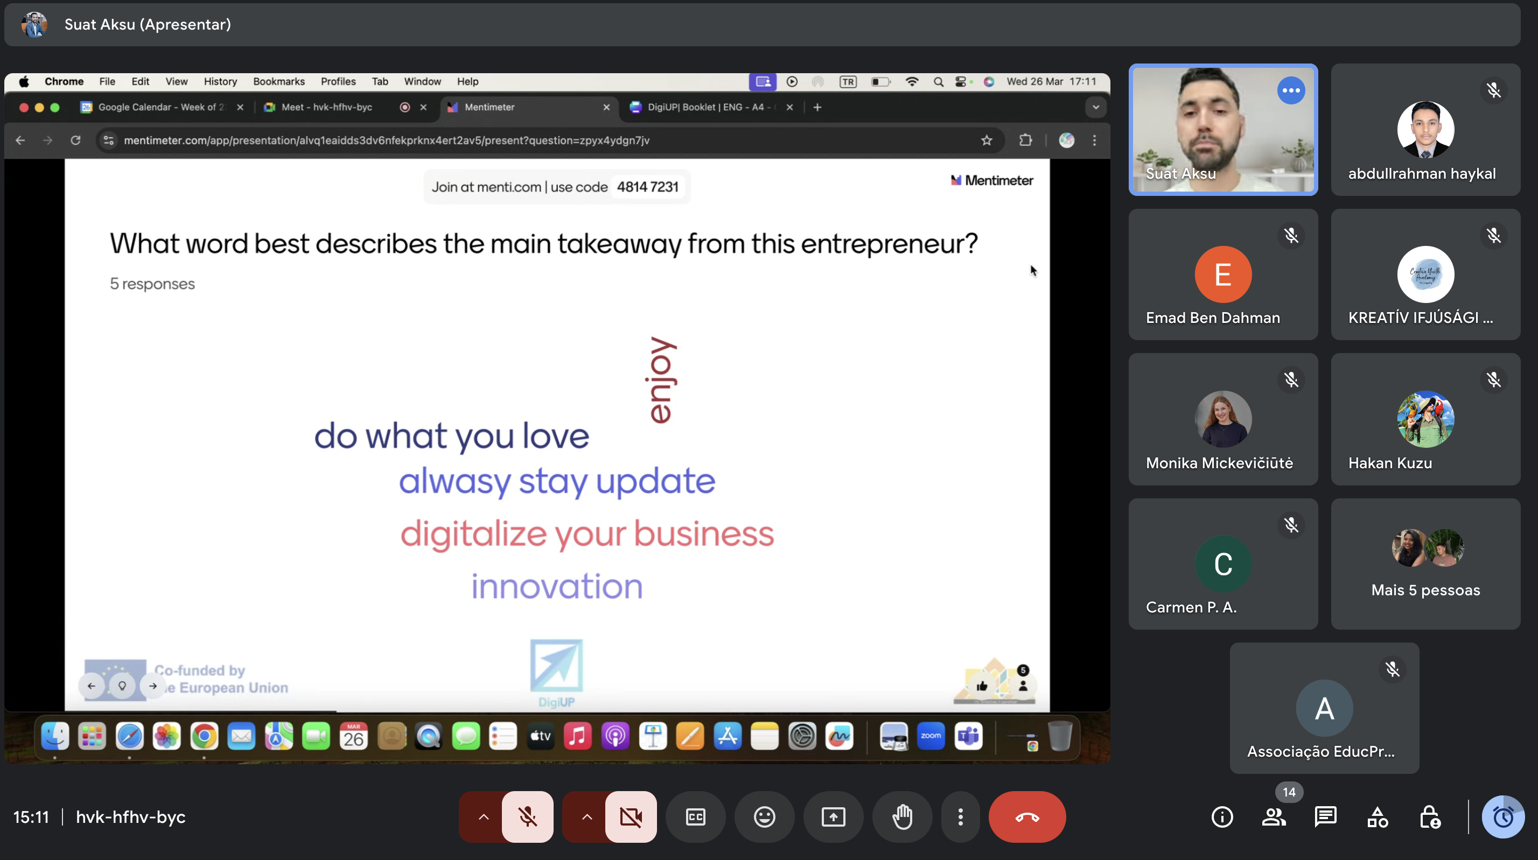Switch to DigiUP Booklet tab
Image resolution: width=1538 pixels, height=860 pixels.
[712, 108]
